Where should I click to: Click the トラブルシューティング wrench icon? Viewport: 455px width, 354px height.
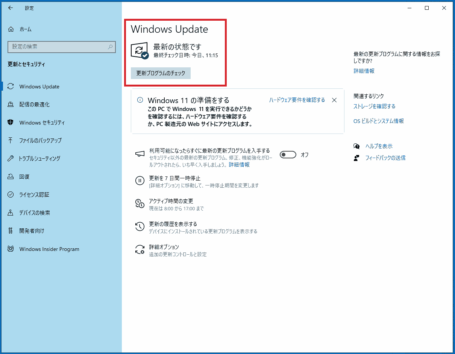point(11,158)
